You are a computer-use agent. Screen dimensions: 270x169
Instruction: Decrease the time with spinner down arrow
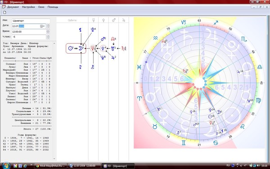(48, 33)
